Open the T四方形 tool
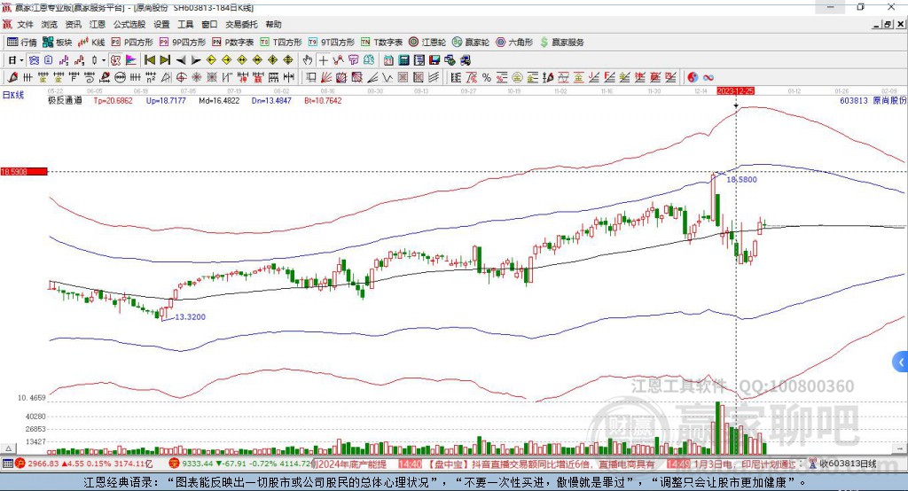 pyautogui.click(x=281, y=43)
